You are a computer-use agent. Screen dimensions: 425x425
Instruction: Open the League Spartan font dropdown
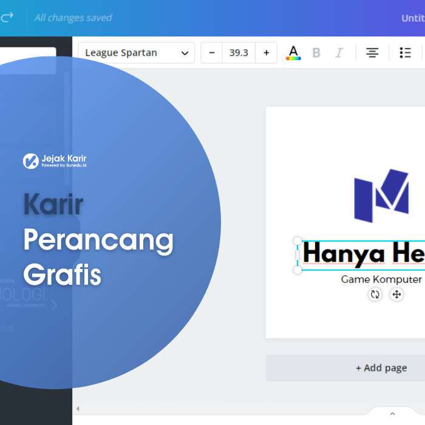[137, 53]
